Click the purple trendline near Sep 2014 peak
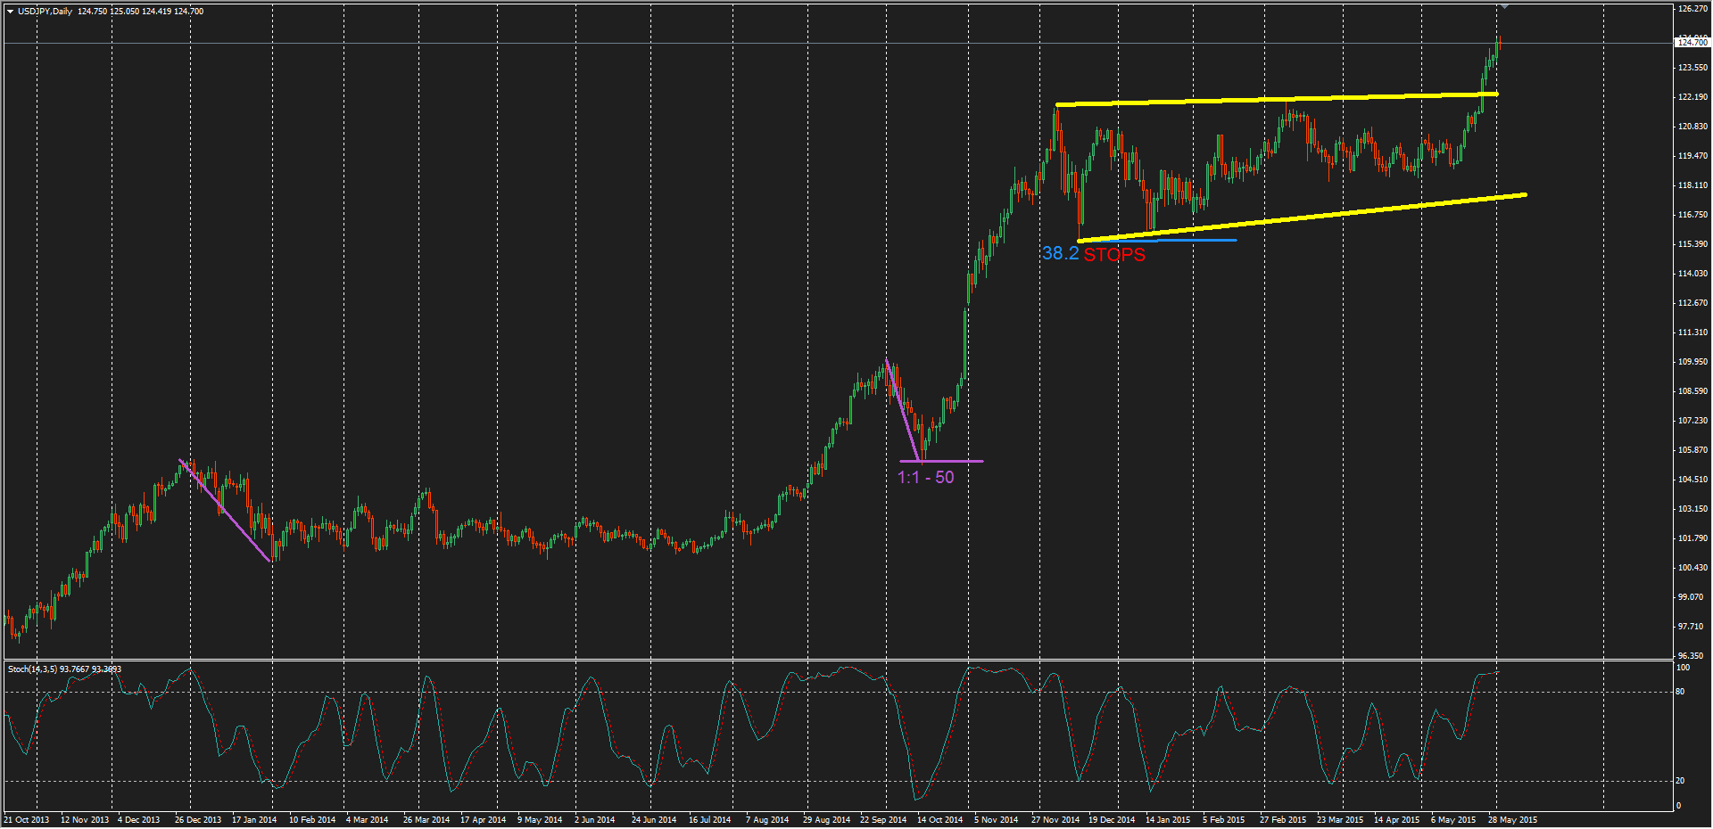The width and height of the screenshot is (1713, 829). [x=902, y=409]
